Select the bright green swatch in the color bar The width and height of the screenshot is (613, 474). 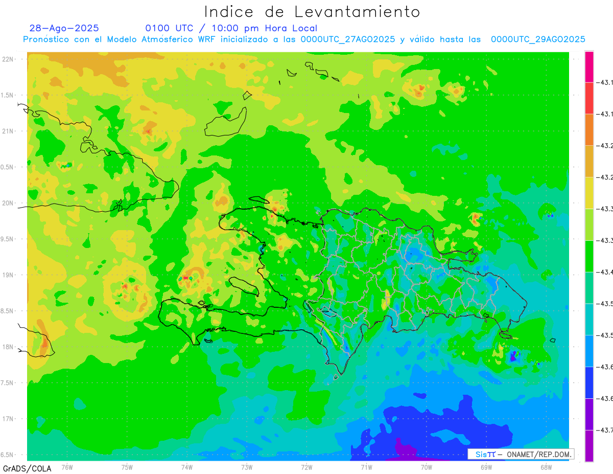(589, 256)
